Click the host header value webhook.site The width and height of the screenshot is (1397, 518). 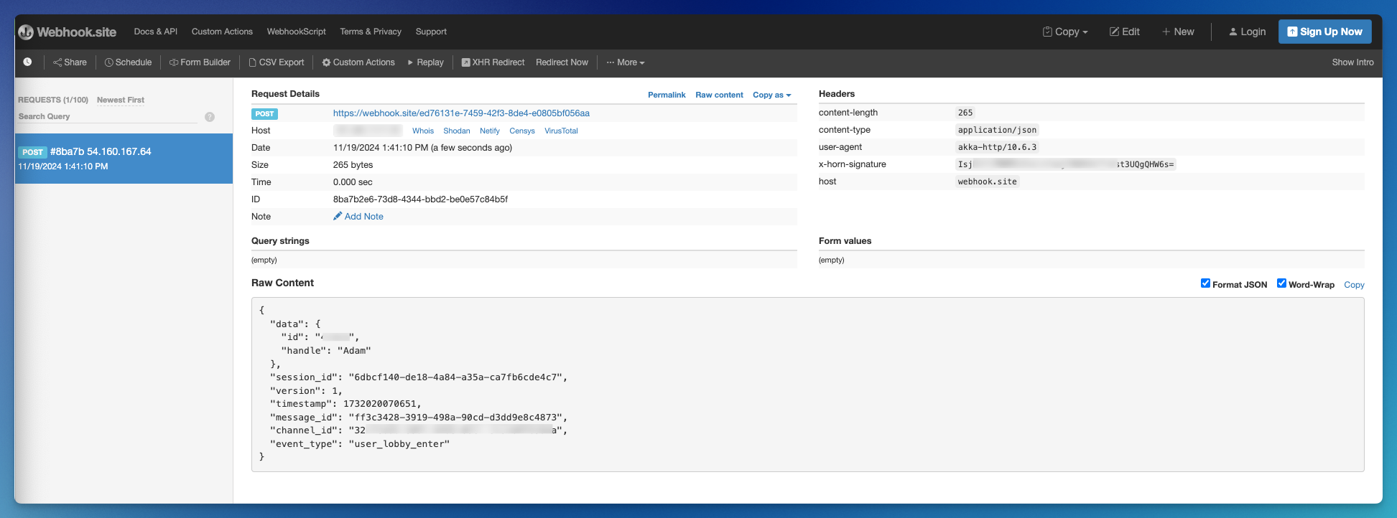click(x=987, y=182)
